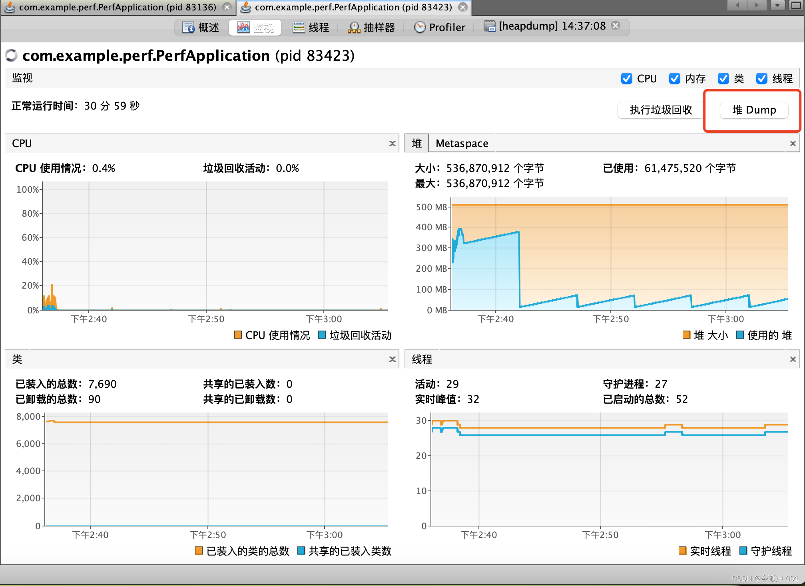The height and width of the screenshot is (586, 805).
Task: Open the 概述 (Overview) view icon
Action: point(189,27)
